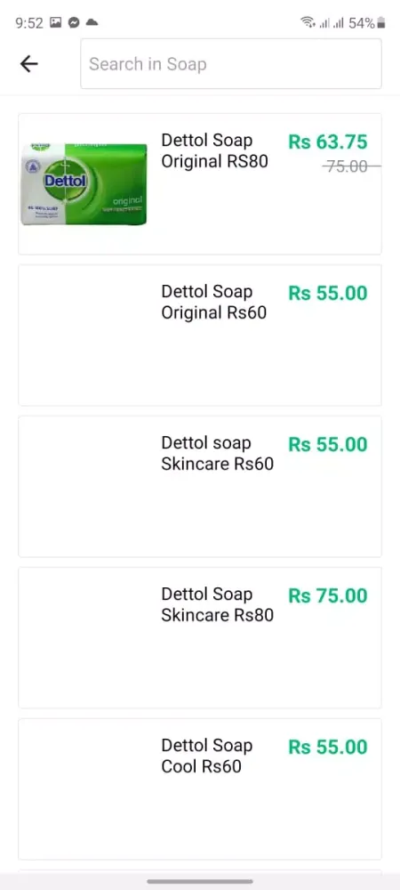Tap the Rs 55.00 price of Cool Rs60

coord(328,747)
